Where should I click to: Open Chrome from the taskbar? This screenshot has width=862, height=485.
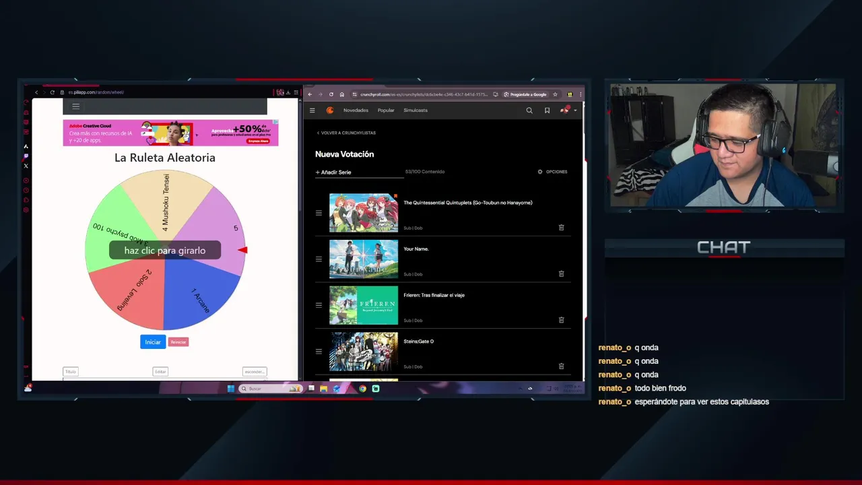[x=362, y=389]
